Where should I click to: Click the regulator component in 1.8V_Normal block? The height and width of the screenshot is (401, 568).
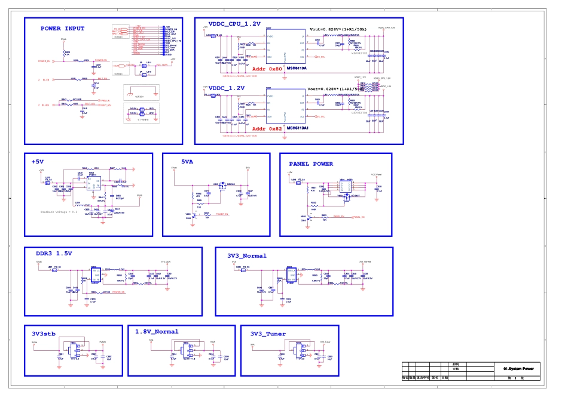coord(187,349)
